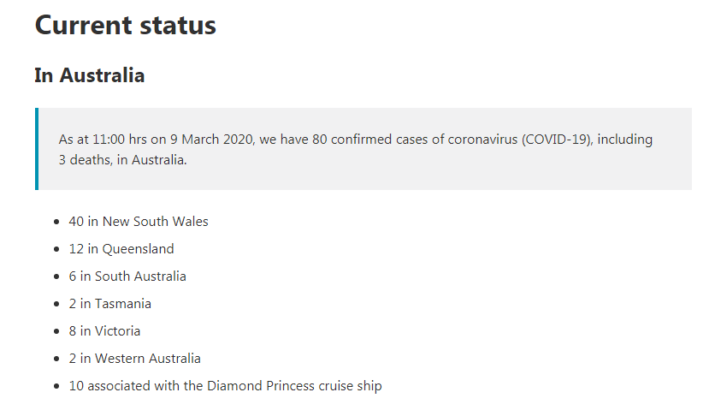Click the '2 in Tasmania' list item

109,304
